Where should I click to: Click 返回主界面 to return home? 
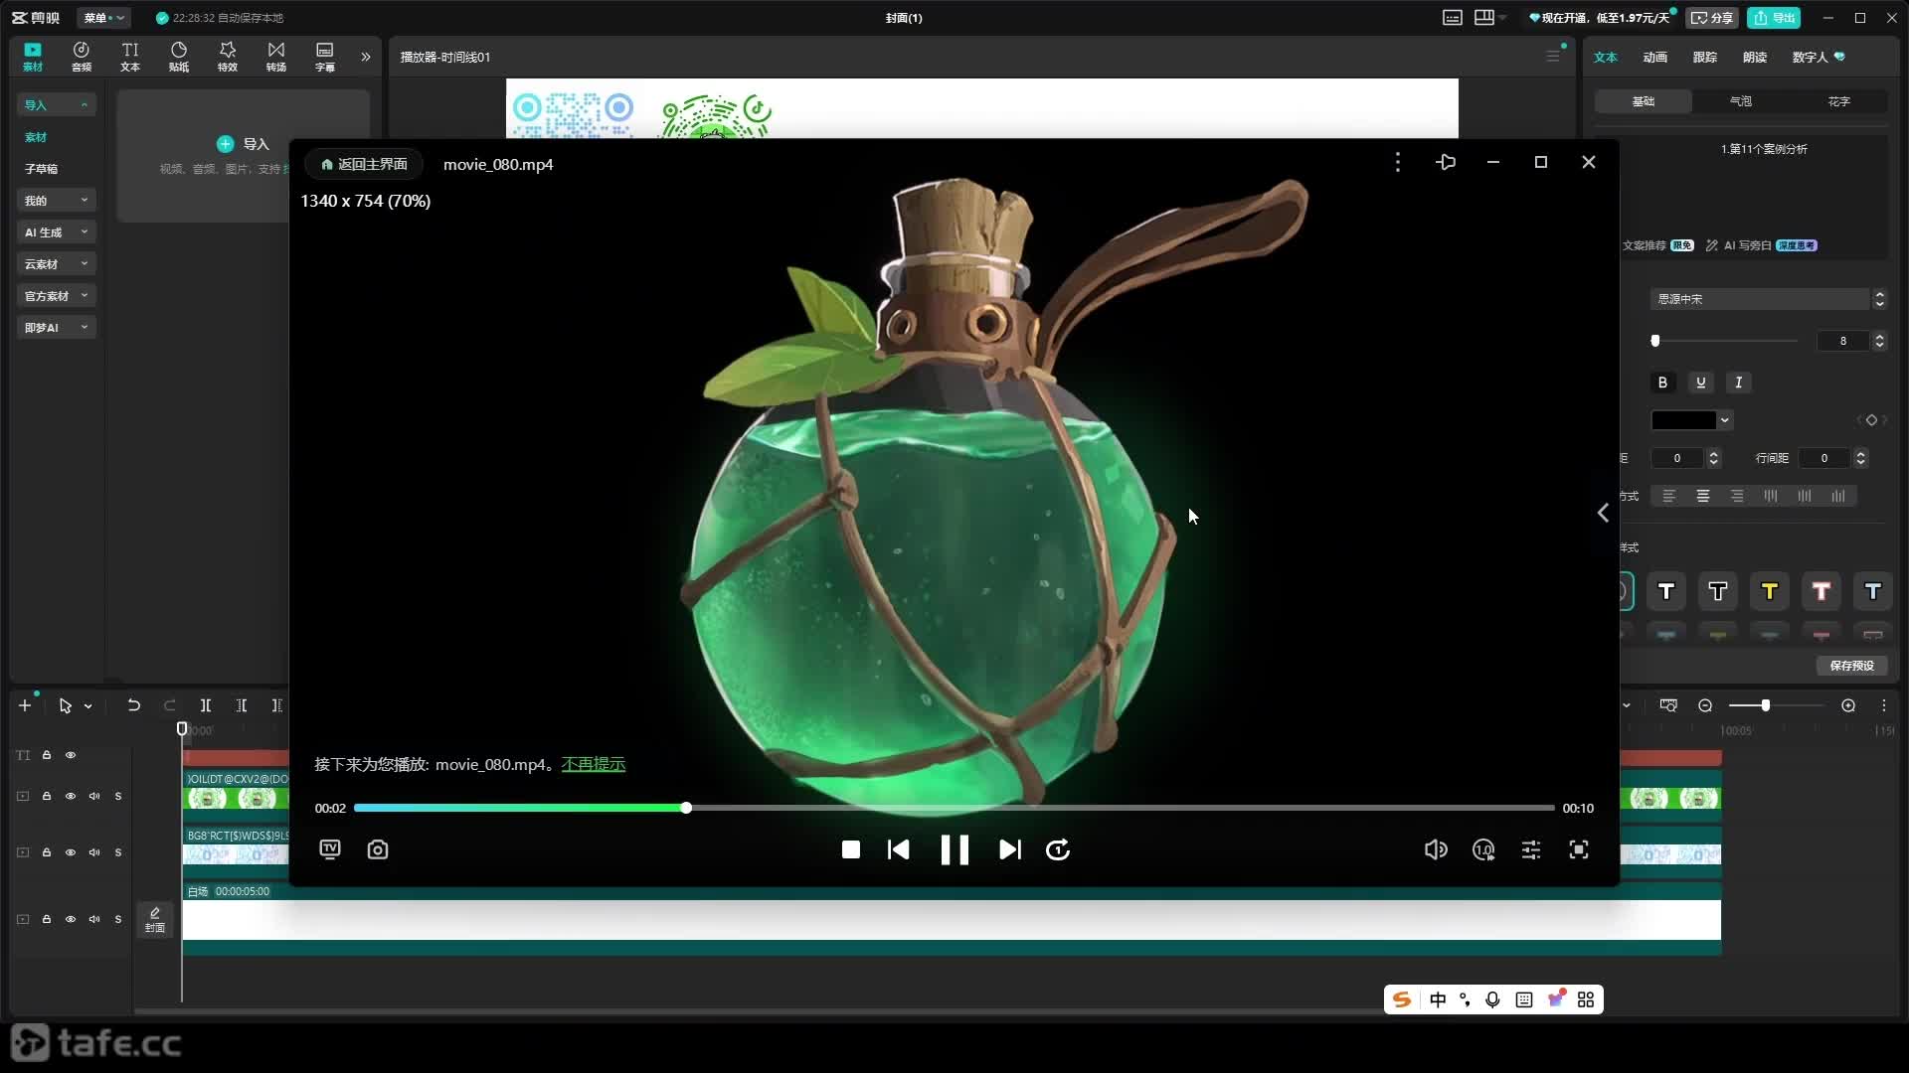point(364,164)
